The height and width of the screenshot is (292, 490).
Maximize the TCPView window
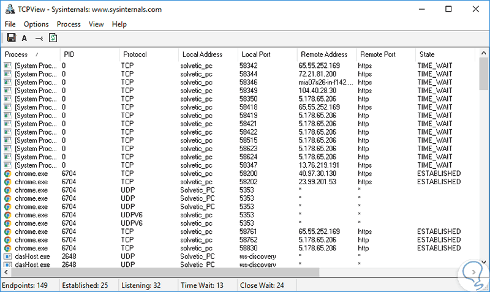pyautogui.click(x=448, y=9)
